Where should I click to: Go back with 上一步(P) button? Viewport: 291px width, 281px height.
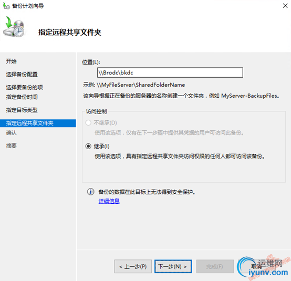(133, 266)
